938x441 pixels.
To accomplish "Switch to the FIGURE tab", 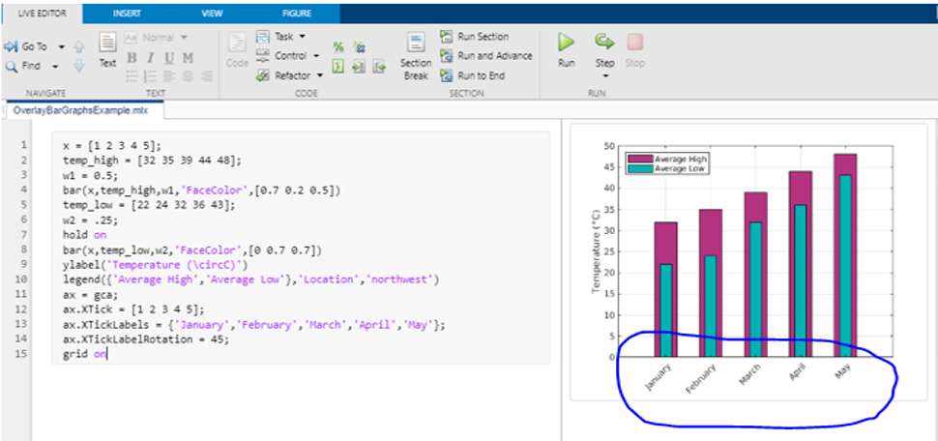I will tap(297, 14).
